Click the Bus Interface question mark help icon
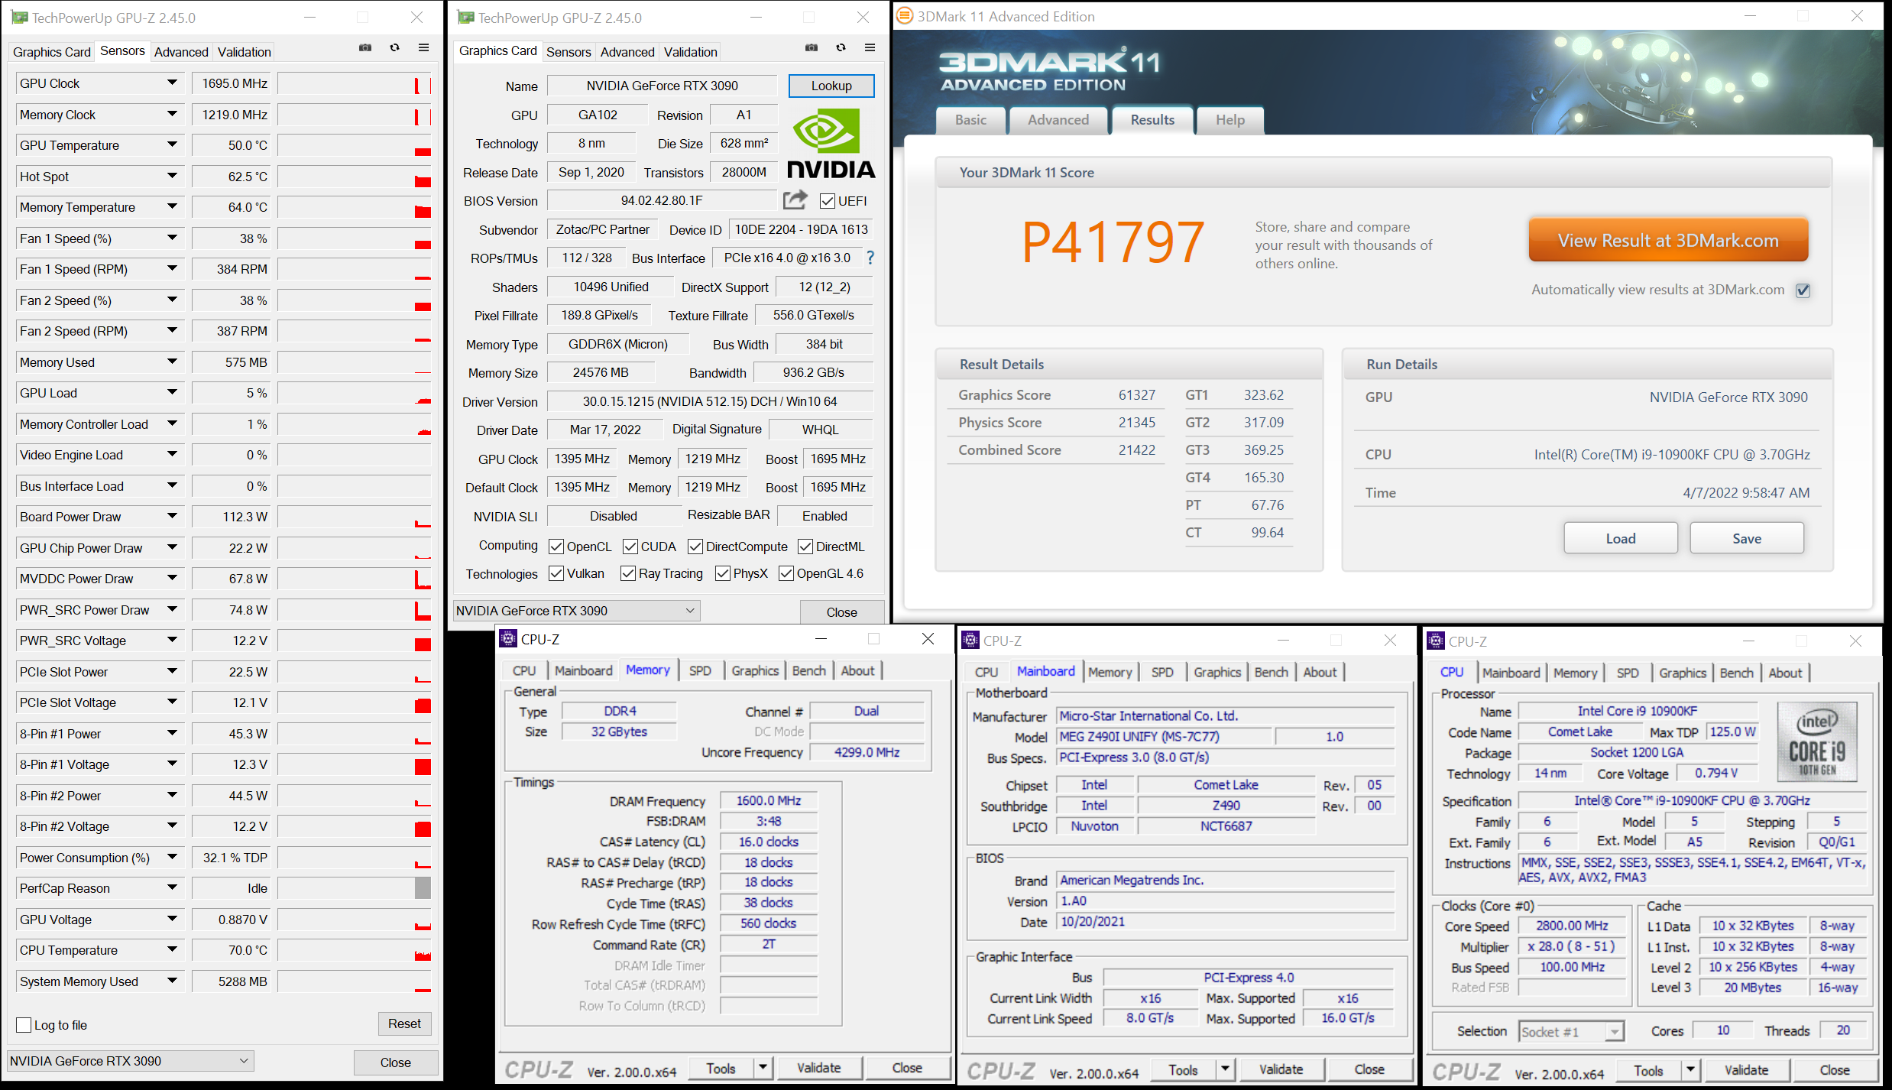The width and height of the screenshot is (1892, 1090). point(870,258)
